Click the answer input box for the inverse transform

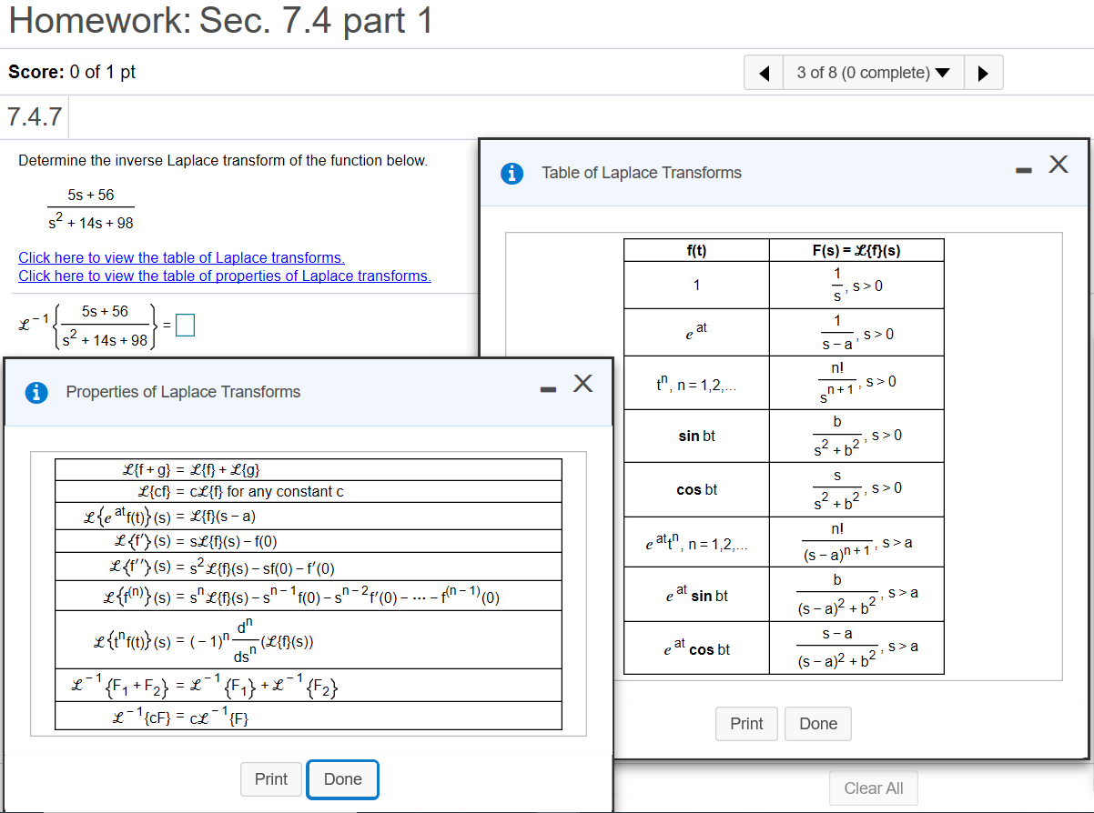(x=185, y=324)
